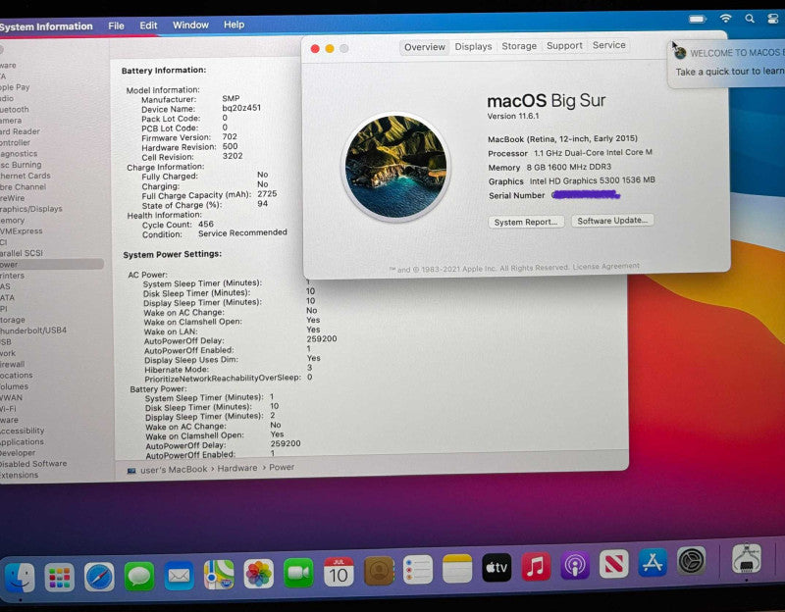Viewport: 785px width, 612px height.
Task: Launch Safari from the Dock
Action: [x=99, y=577]
